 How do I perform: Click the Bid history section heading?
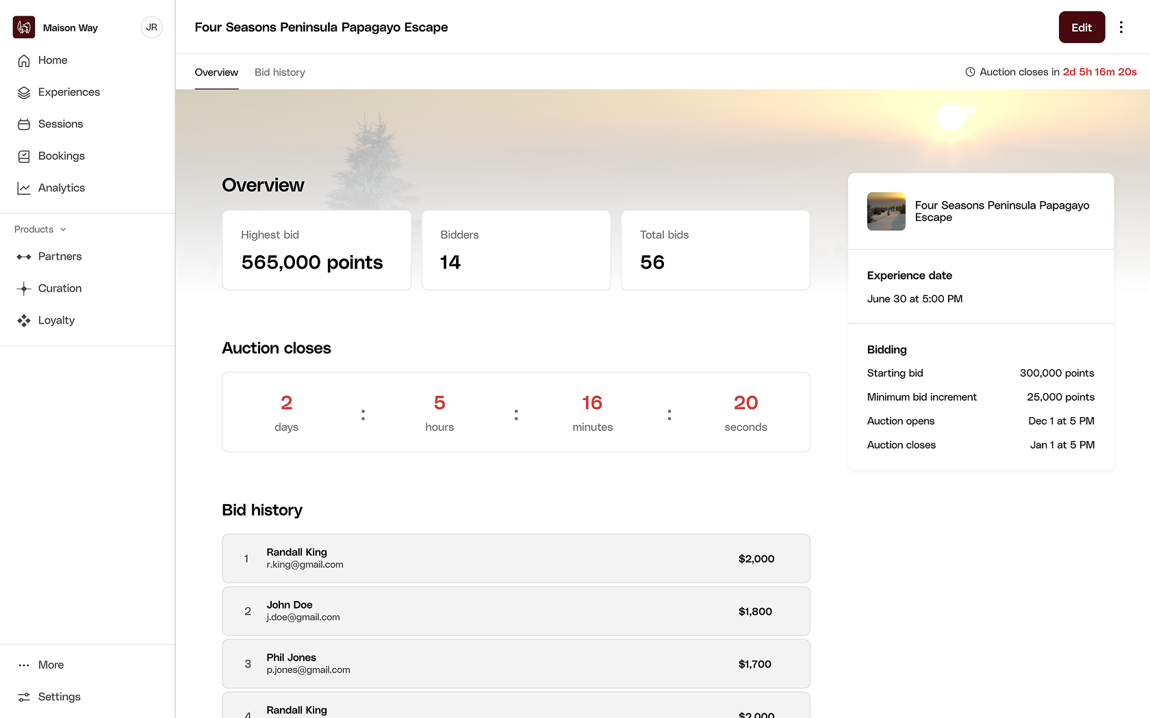[262, 510]
